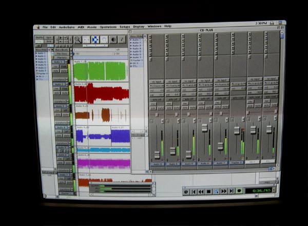This screenshot has width=308, height=226.
Task: Pick the Pencil tool in toolbar
Action: pyautogui.click(x=122, y=40)
